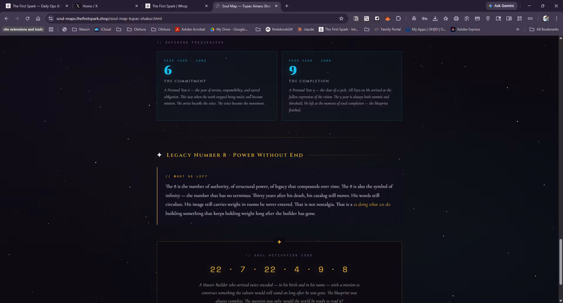Open the password manager key icon
This screenshot has height=303, width=563.
[425, 18]
